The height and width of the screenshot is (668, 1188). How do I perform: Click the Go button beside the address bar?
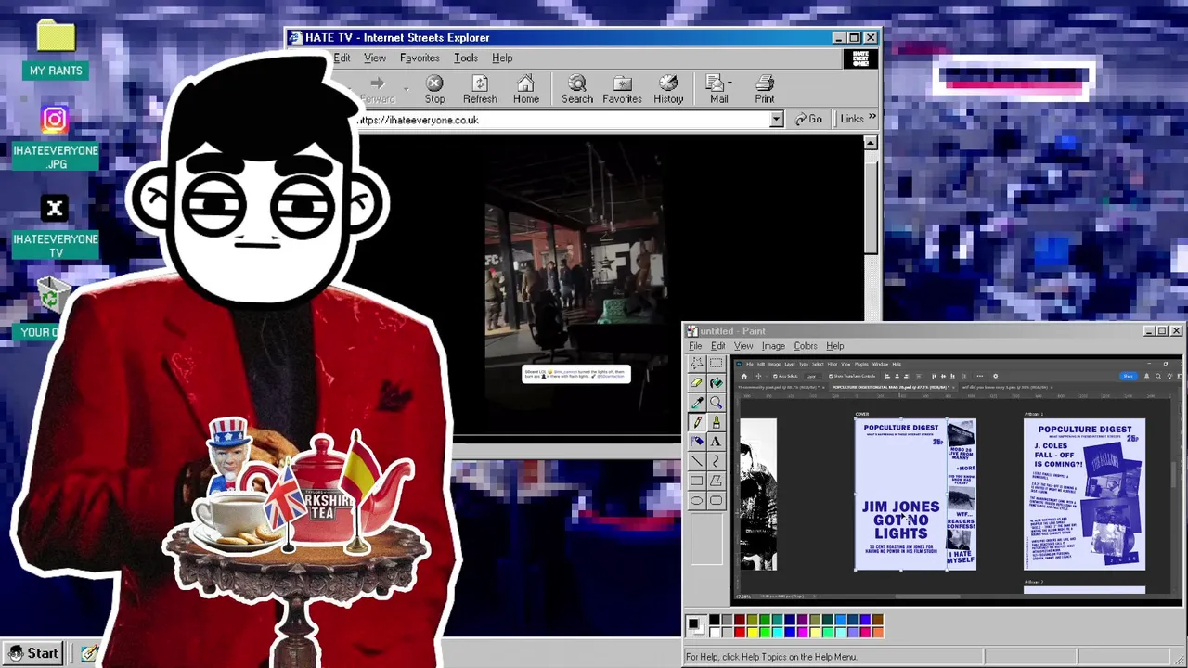click(807, 119)
